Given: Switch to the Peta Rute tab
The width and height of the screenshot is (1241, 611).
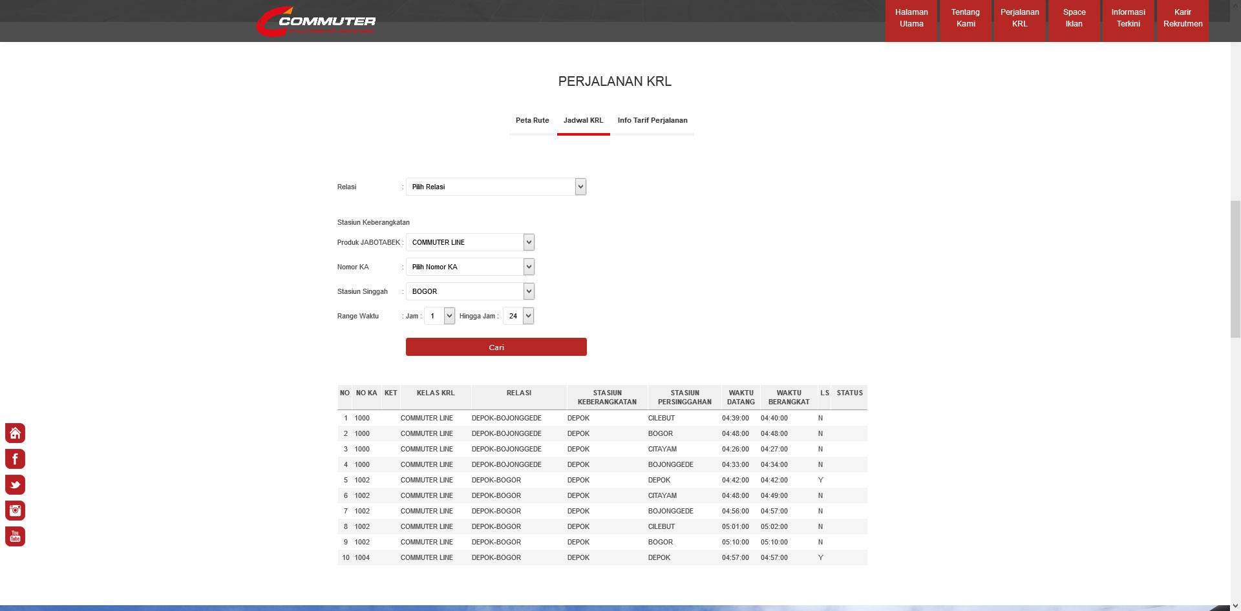Looking at the screenshot, I should [532, 121].
